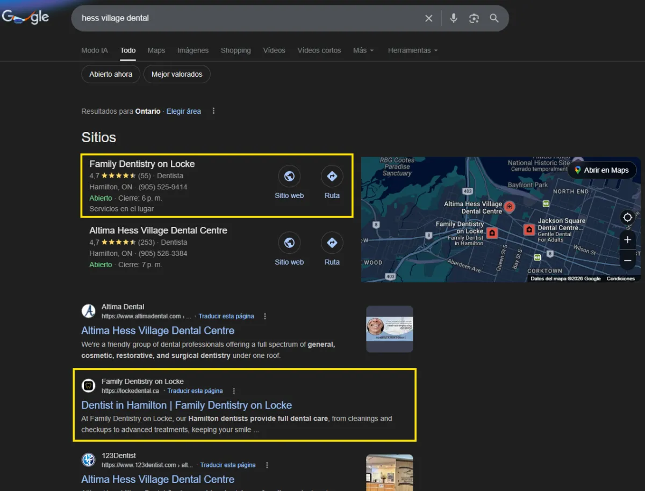
Task: Open options menu beside Elegir área
Action: coord(213,111)
